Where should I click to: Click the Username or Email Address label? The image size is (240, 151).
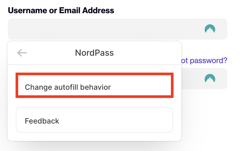(x=61, y=10)
